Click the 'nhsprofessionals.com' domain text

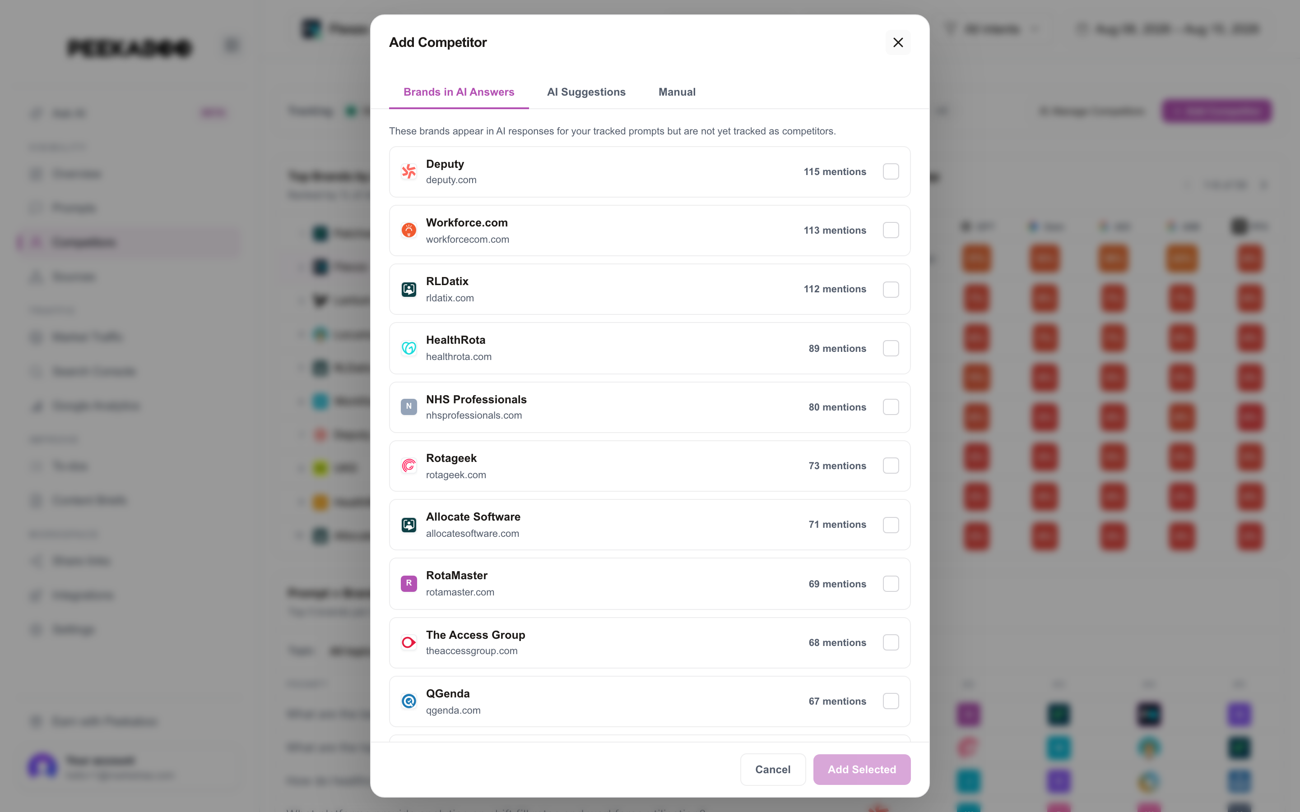point(474,415)
